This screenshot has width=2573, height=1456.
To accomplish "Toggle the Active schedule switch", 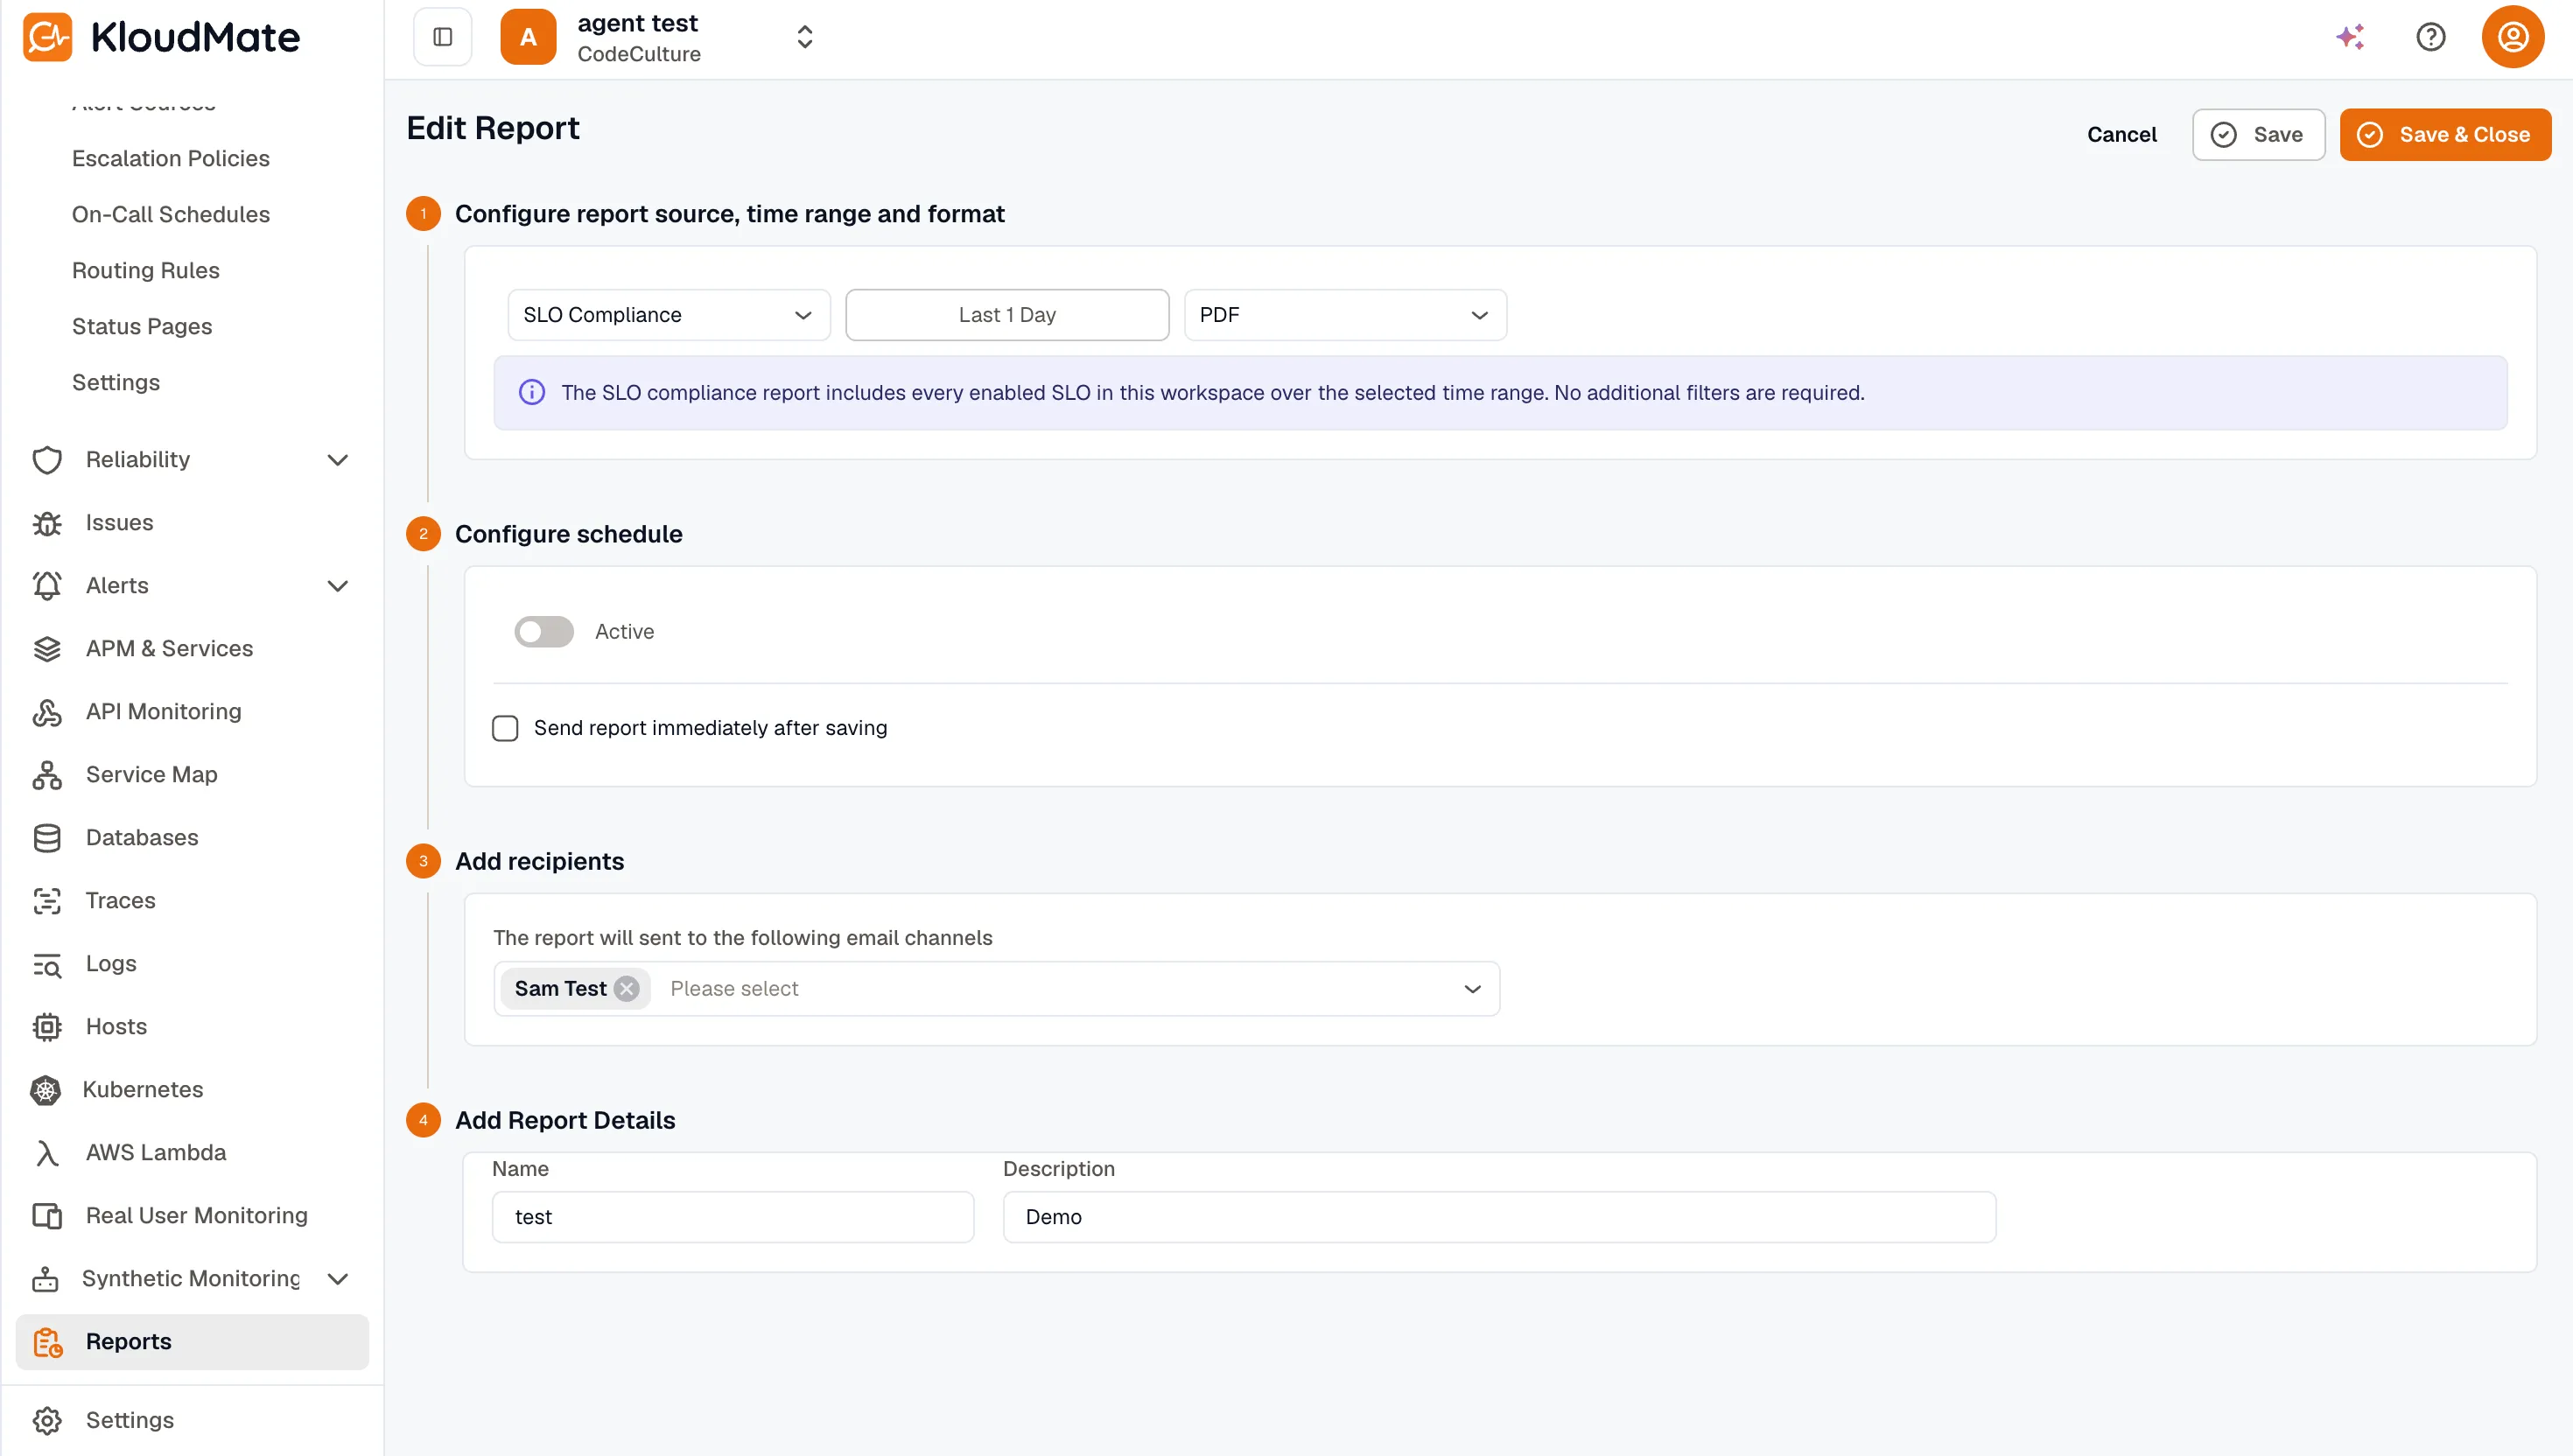I will pyautogui.click(x=544, y=632).
